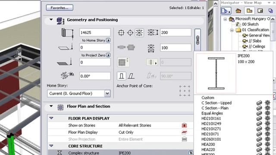The image size is (276, 155).
Task: Click the column icon beside Equal Angles
Action: (267, 113)
